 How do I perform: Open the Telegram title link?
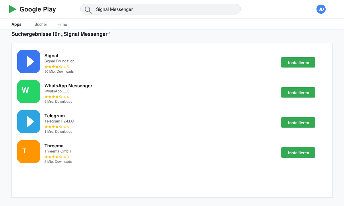(x=54, y=116)
